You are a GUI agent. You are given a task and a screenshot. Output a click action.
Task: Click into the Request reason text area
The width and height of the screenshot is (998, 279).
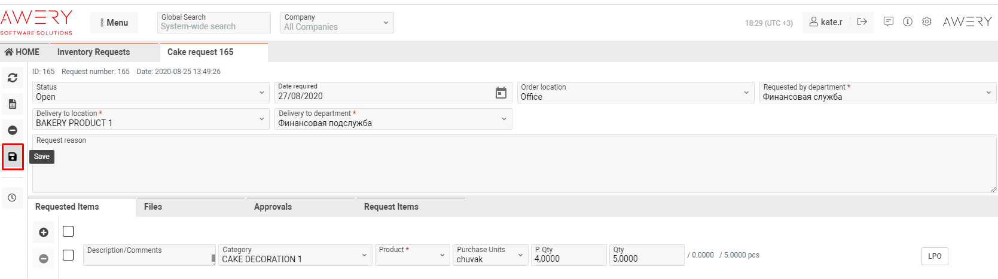point(514,167)
